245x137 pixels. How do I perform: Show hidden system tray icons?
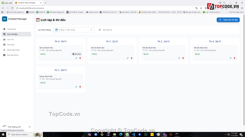pos(225,134)
